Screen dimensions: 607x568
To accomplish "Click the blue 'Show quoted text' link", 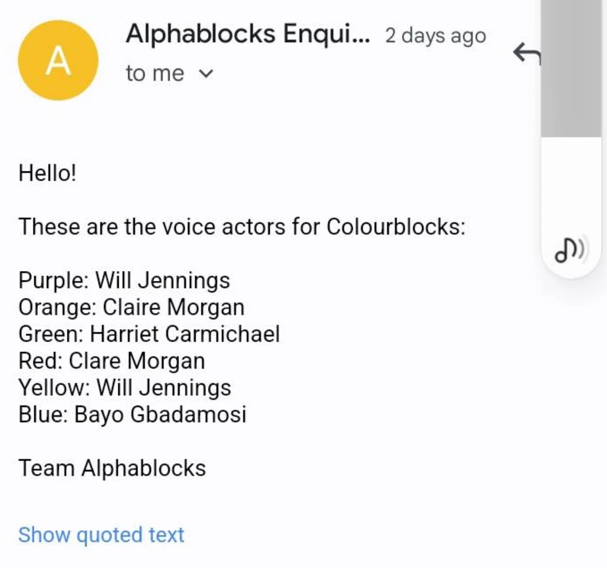I will [100, 534].
